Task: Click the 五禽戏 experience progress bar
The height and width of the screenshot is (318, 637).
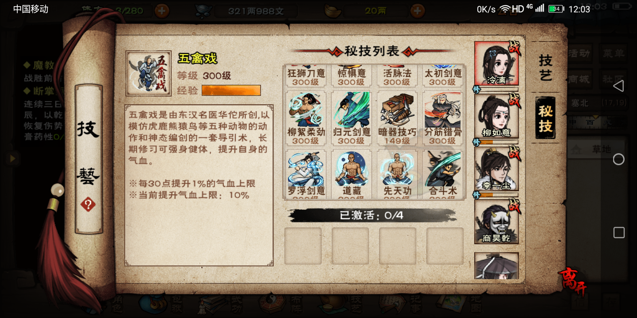Action: (231, 91)
